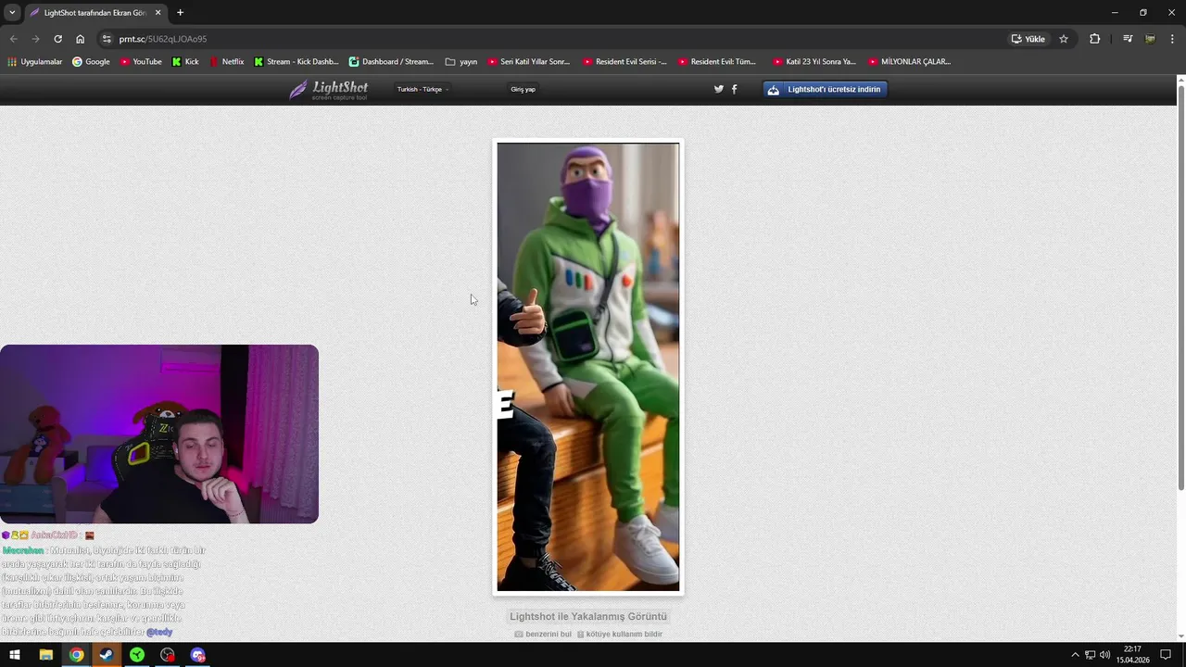Go back using the browser back arrow
Image resolution: width=1186 pixels, height=667 pixels.
(13, 39)
